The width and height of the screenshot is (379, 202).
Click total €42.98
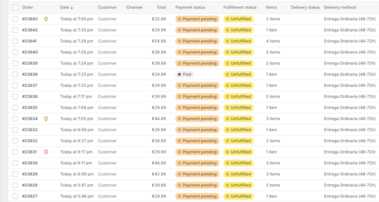tap(159, 174)
